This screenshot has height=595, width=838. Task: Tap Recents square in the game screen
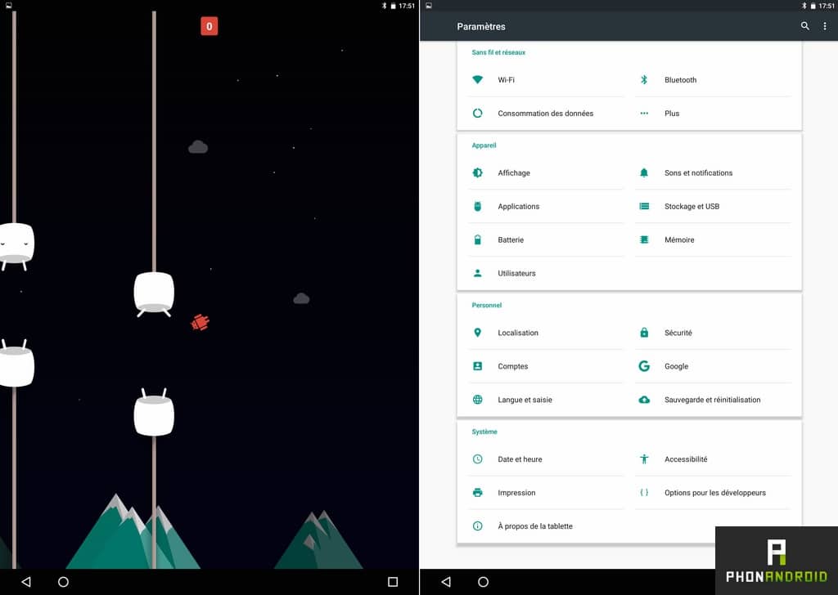click(393, 582)
